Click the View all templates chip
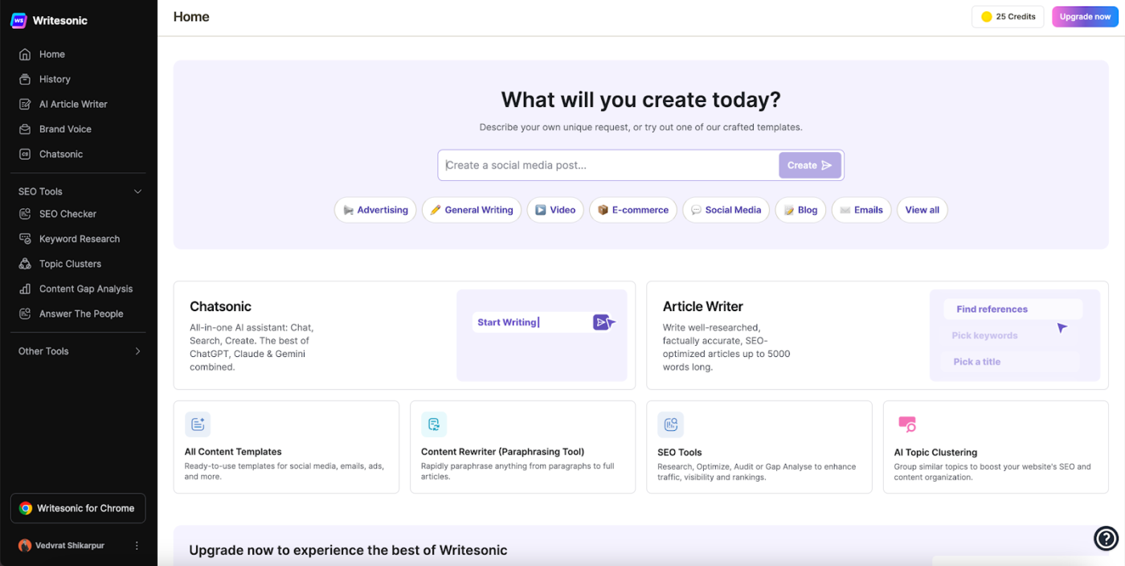The image size is (1125, 566). click(x=922, y=210)
